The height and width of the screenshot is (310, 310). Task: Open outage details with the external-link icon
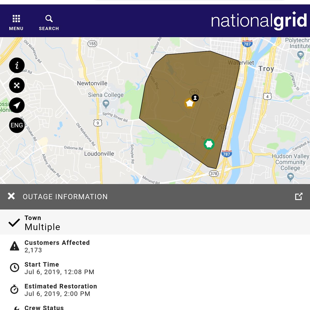pyautogui.click(x=299, y=197)
